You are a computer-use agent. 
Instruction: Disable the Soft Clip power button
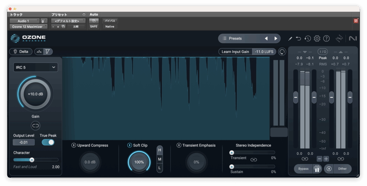point(129,145)
